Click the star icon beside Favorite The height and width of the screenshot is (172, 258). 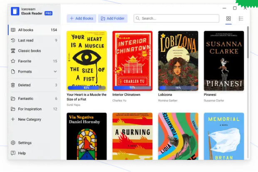click(13, 61)
